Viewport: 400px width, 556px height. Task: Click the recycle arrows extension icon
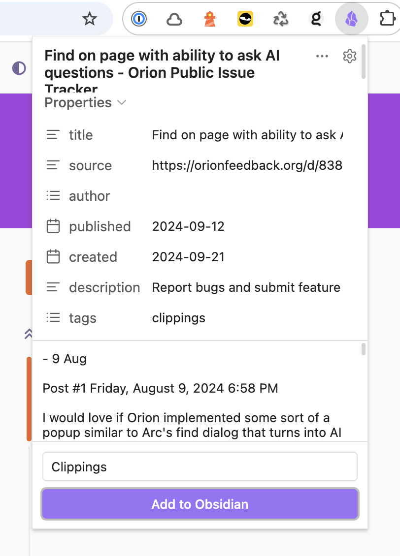(281, 19)
